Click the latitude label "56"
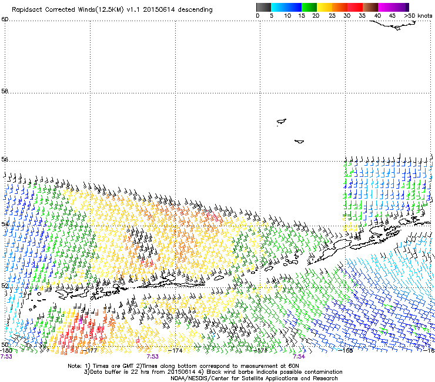 pos(5,159)
